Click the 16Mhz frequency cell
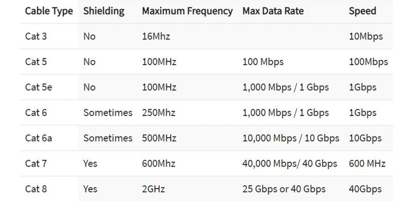405x202 pixels. click(156, 36)
